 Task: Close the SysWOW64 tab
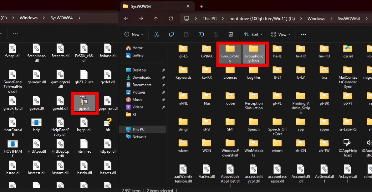(188, 6)
